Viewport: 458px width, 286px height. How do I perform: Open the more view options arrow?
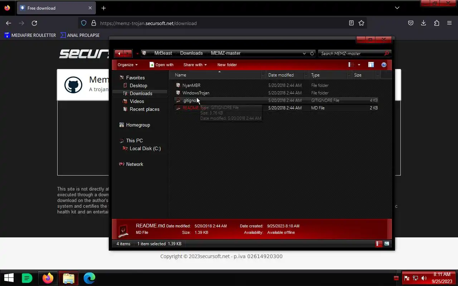point(359,65)
